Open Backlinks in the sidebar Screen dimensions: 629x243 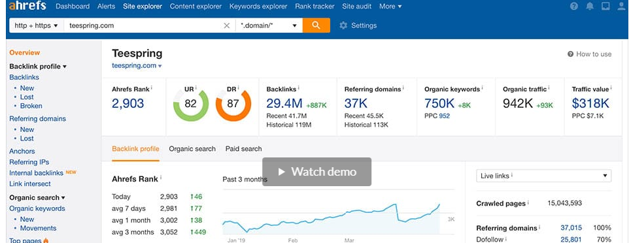pos(24,77)
